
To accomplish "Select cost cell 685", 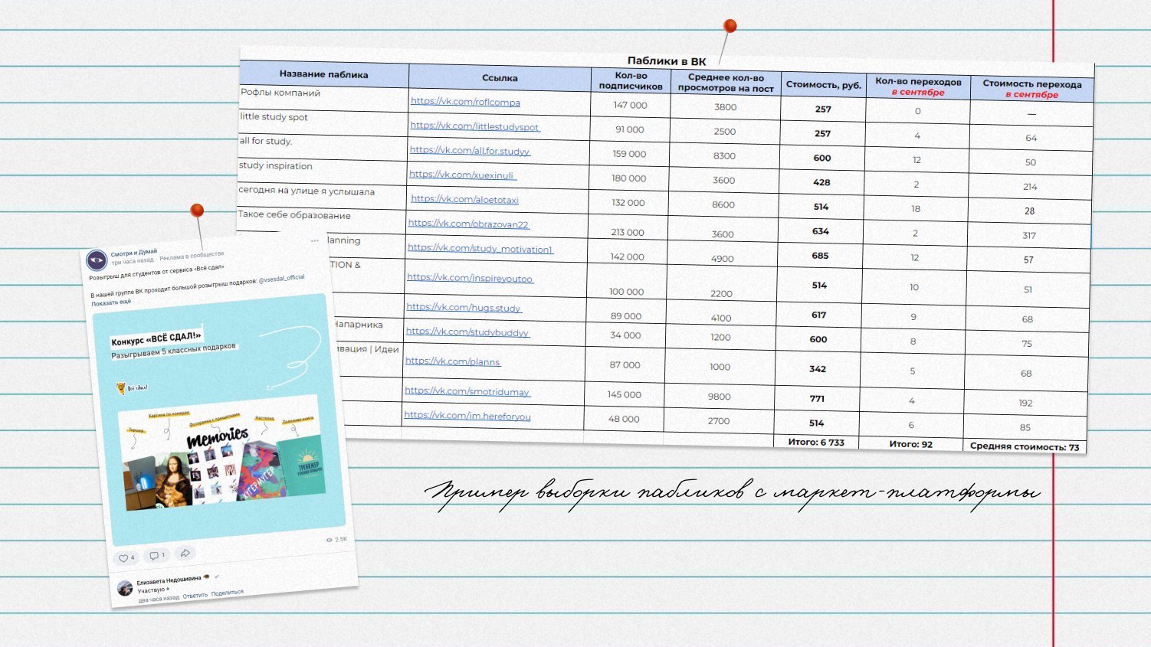I will [820, 256].
